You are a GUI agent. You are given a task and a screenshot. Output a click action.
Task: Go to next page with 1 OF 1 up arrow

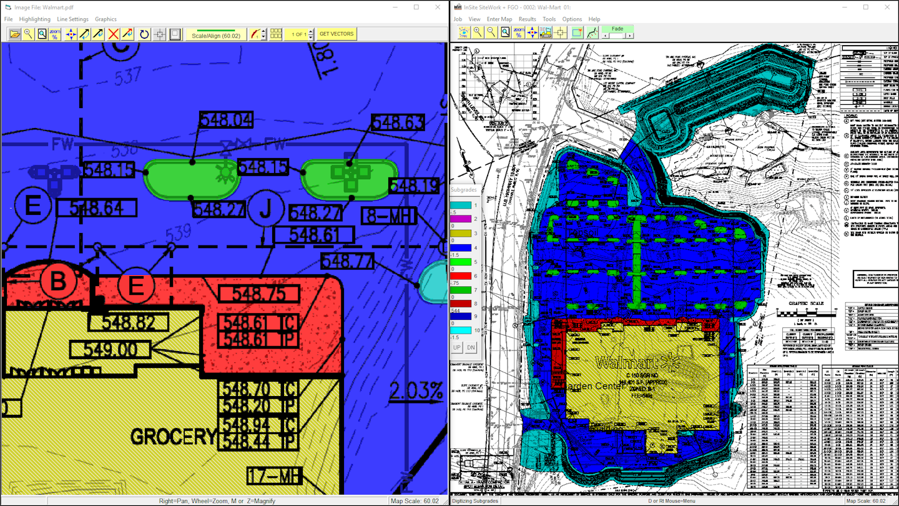pyautogui.click(x=311, y=31)
